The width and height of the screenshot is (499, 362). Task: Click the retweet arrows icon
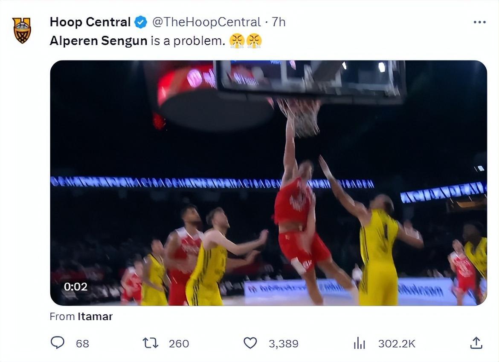pyautogui.click(x=150, y=343)
